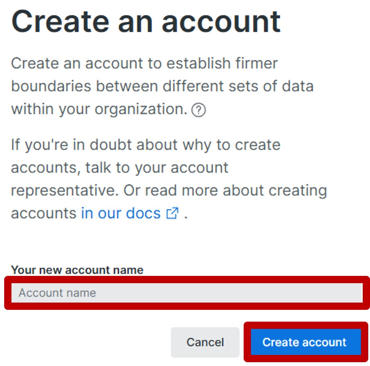Submit the form with Create account
The image size is (370, 366).
[304, 342]
